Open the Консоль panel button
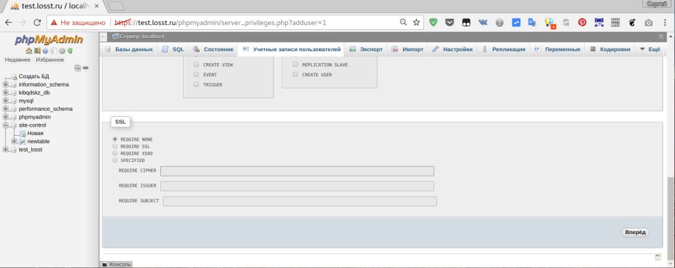This screenshot has width=675, height=268. 117,265
